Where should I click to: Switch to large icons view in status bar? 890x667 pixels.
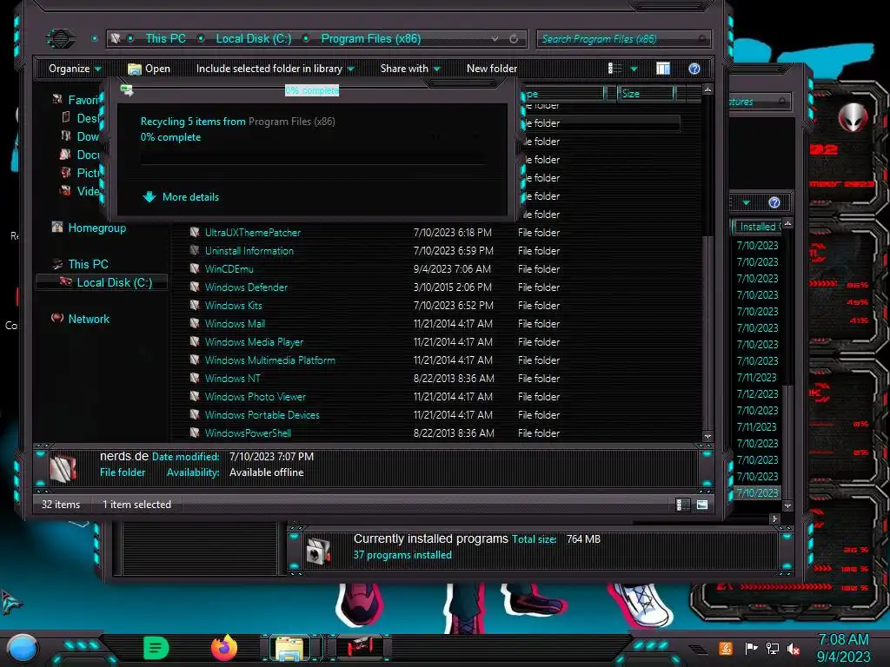tap(702, 505)
